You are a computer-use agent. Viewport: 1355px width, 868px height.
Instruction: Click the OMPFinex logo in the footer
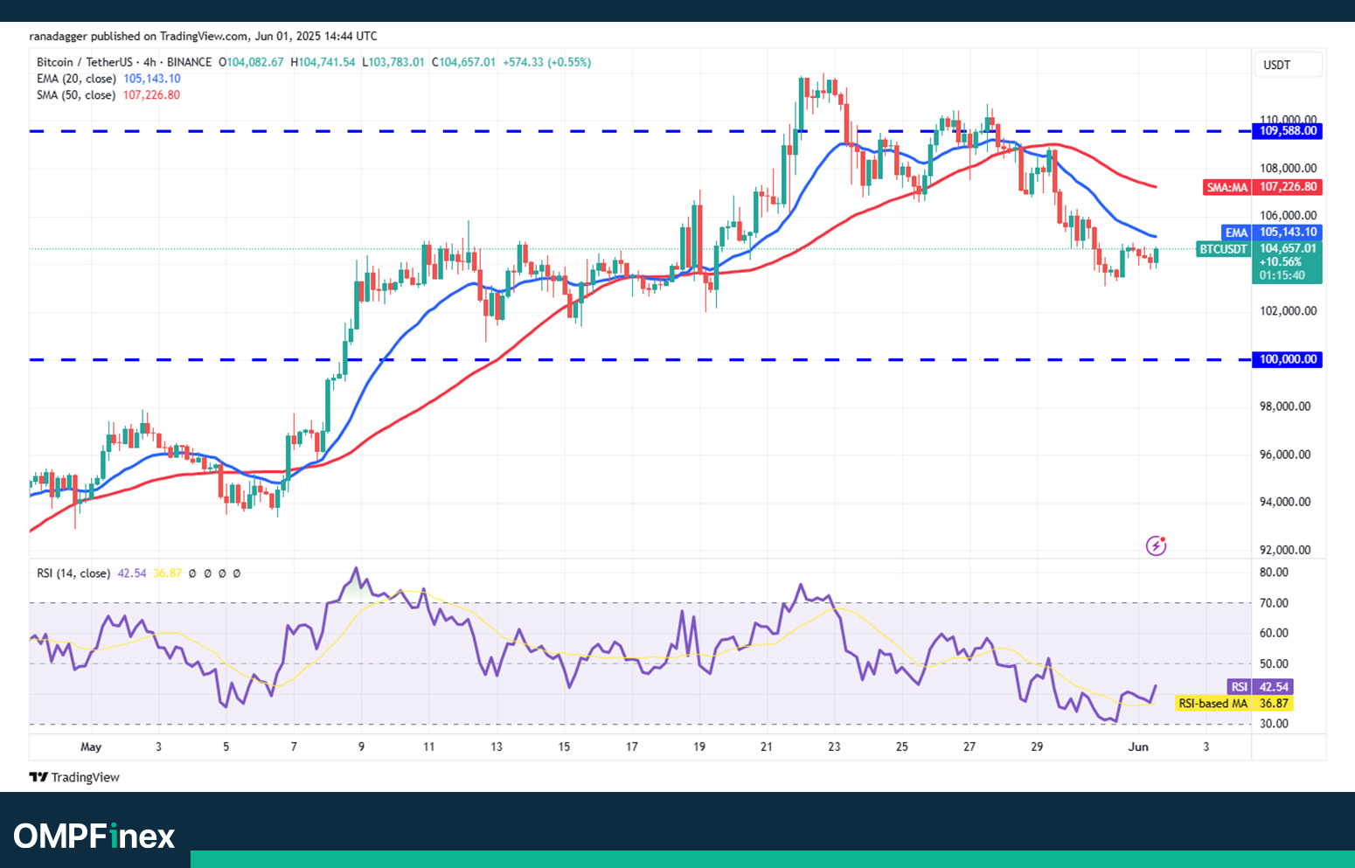94,837
